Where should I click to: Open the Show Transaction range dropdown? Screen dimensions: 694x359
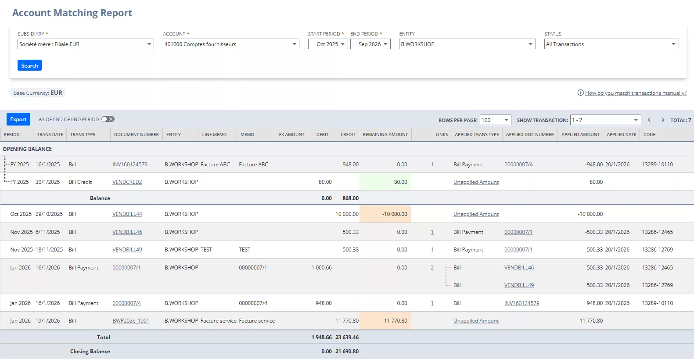(x=605, y=120)
